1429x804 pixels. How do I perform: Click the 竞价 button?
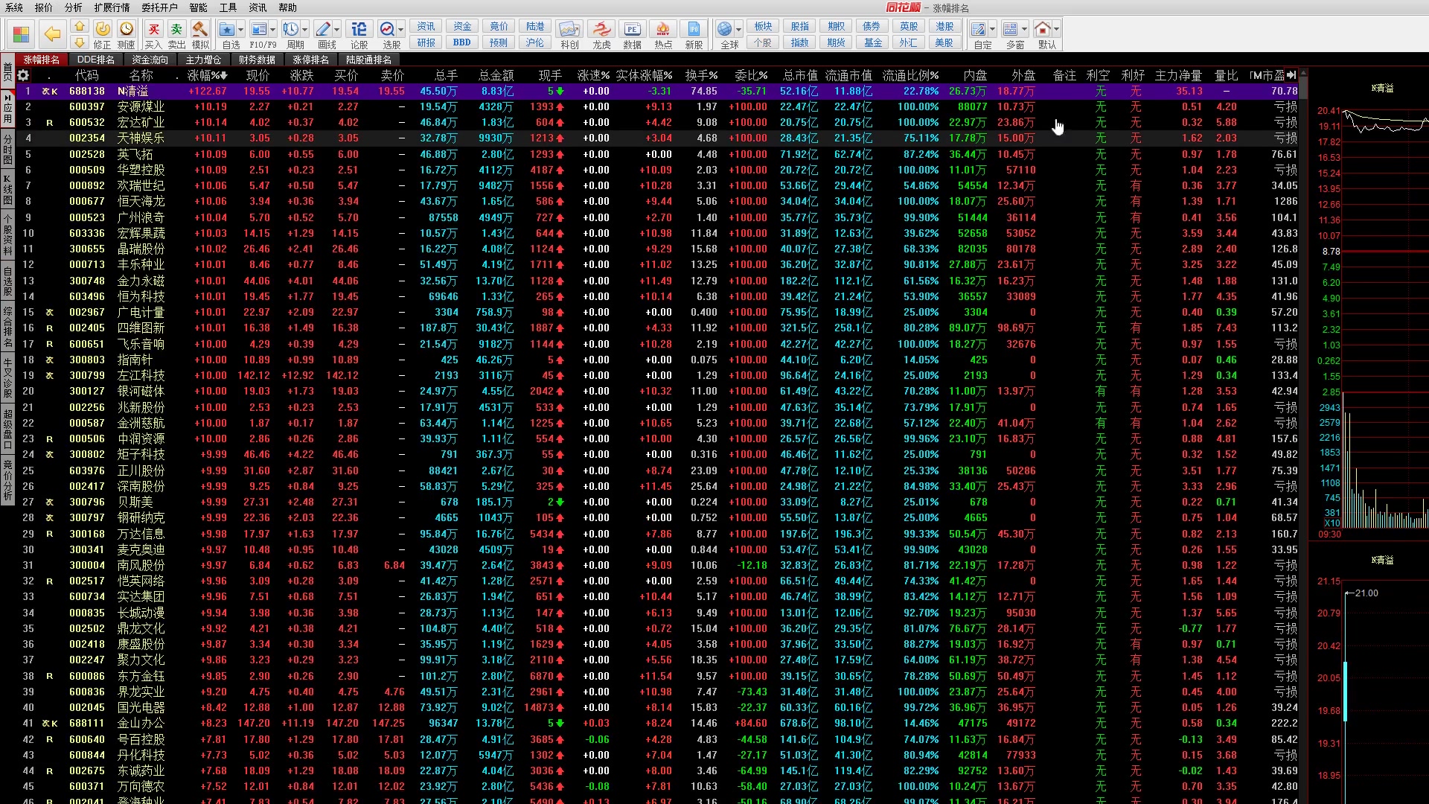coord(499,26)
